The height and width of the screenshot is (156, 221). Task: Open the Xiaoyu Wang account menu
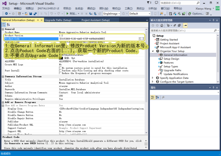click(x=205, y=9)
